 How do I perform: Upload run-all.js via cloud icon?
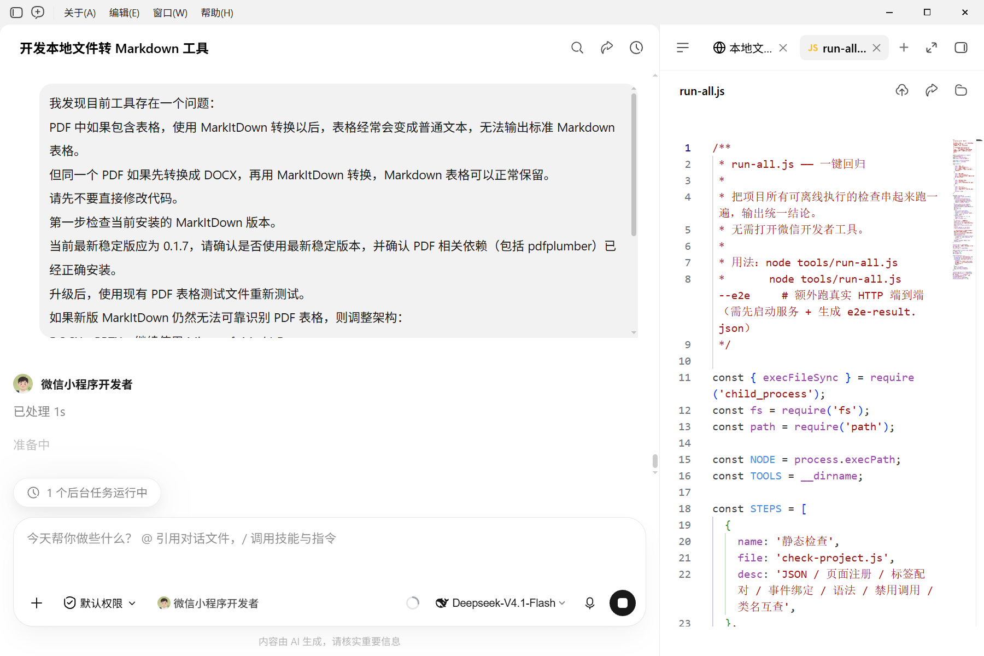click(x=902, y=90)
